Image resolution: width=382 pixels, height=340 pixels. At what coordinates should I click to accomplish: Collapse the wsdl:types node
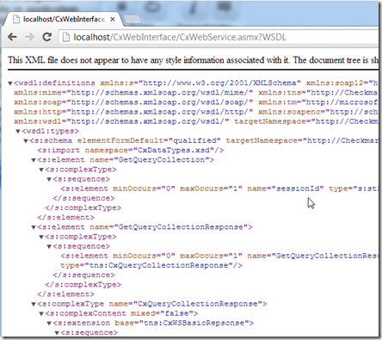coord(18,132)
